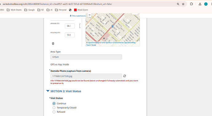Viewport: 212px width, 116px height.
Task: Select Temporarily Closed visit status
Action: (x=54, y=108)
